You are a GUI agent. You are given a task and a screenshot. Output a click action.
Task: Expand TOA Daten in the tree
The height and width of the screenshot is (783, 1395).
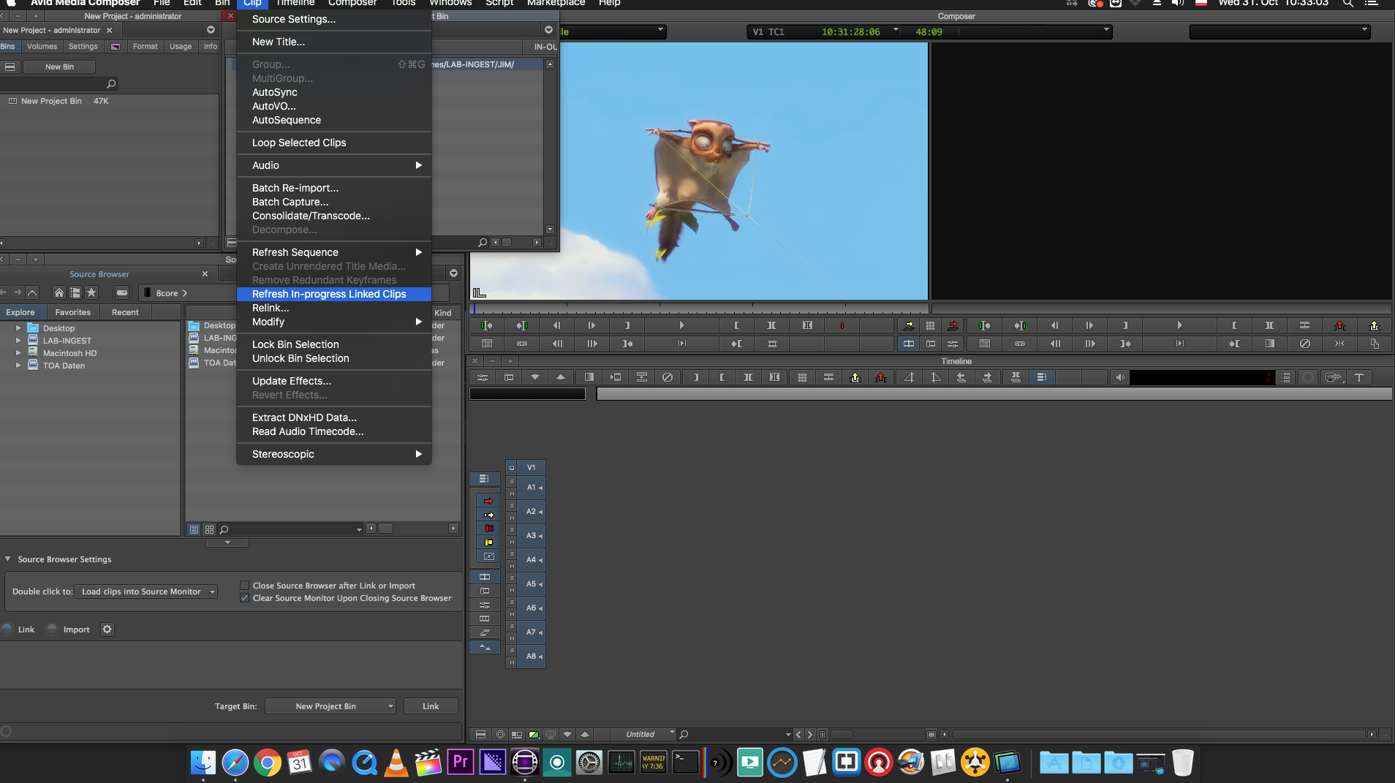18,366
